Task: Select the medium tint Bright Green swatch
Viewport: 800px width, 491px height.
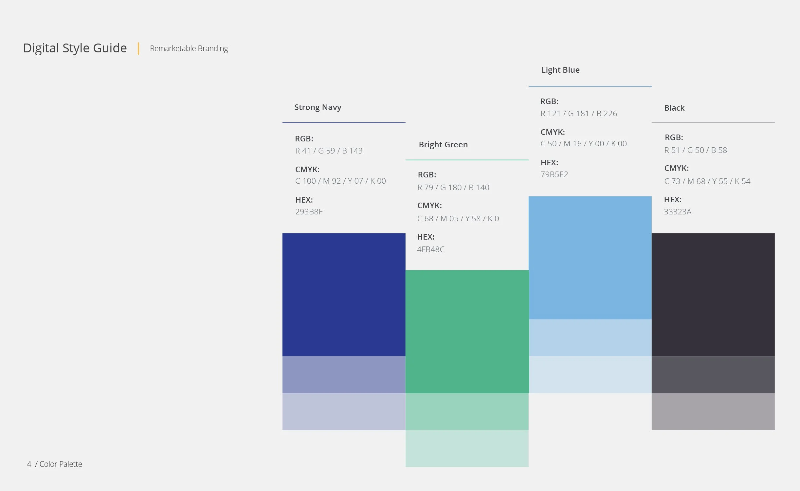Action: (x=467, y=411)
